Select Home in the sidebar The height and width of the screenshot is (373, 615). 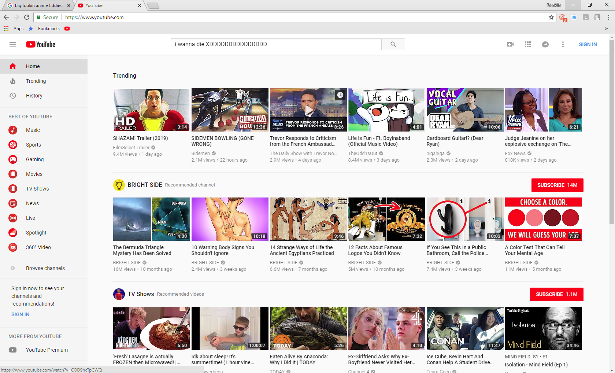click(44, 66)
